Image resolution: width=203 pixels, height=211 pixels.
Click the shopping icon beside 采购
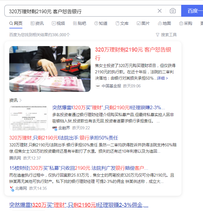click(x=181, y=23)
